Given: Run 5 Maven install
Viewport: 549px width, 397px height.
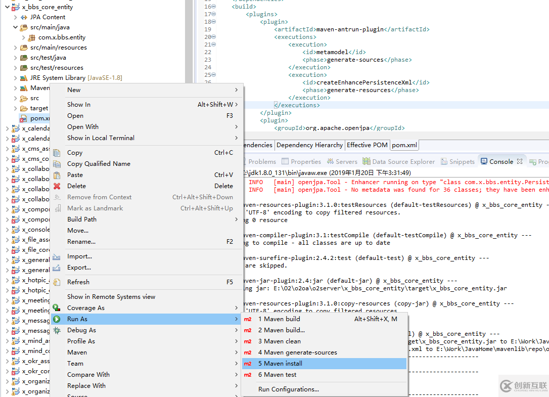Looking at the screenshot, I should [x=324, y=364].
